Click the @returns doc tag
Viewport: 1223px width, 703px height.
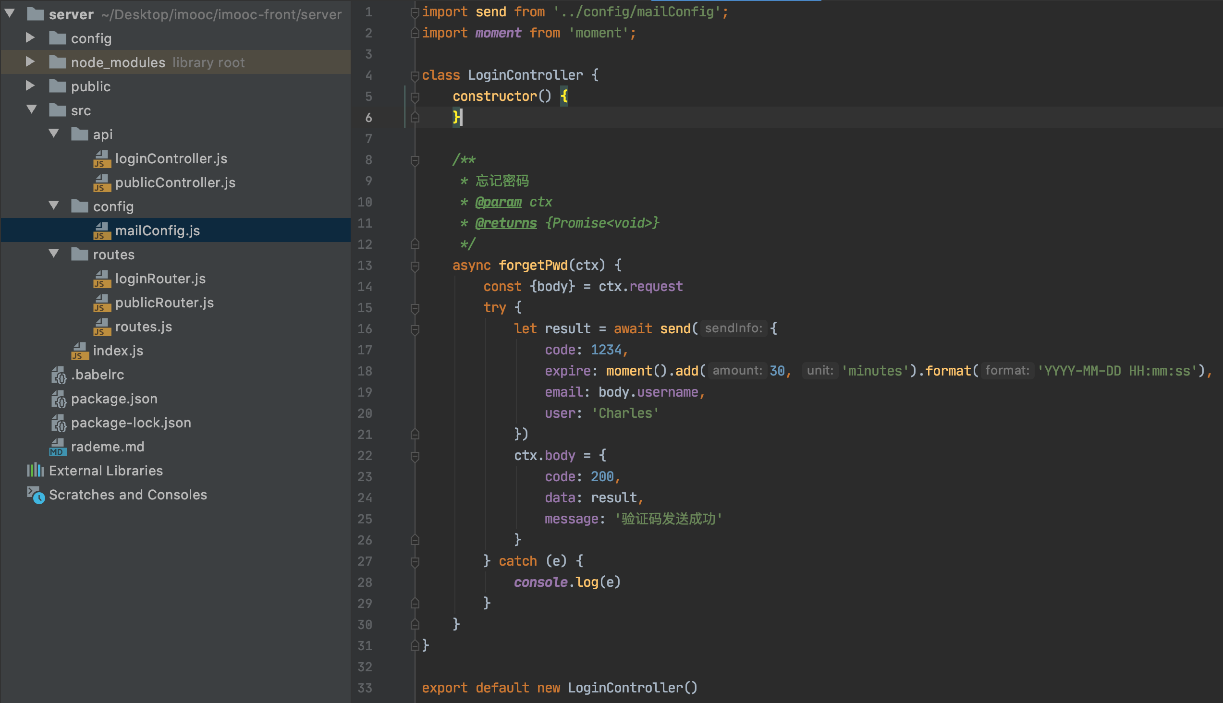tap(506, 223)
